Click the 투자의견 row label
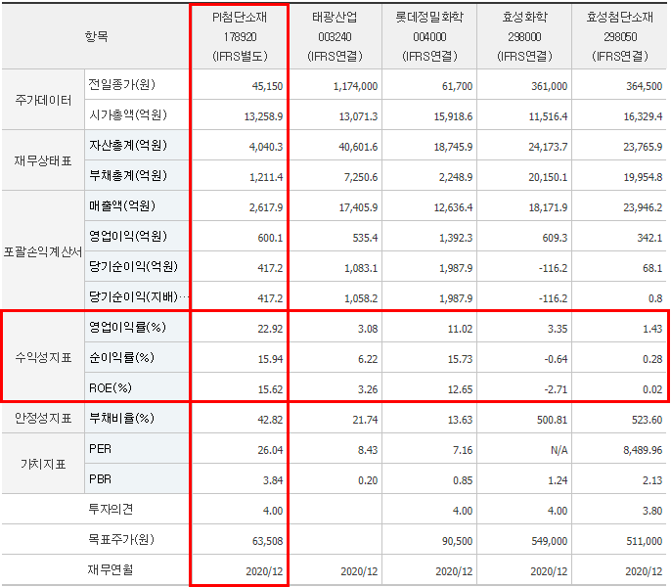Screen dimensions: 671x587 [x=111, y=509]
